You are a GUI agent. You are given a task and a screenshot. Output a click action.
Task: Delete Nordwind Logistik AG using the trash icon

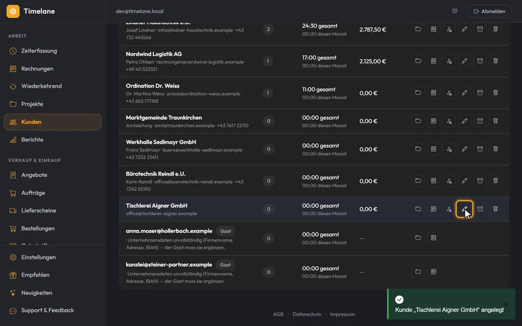(495, 61)
